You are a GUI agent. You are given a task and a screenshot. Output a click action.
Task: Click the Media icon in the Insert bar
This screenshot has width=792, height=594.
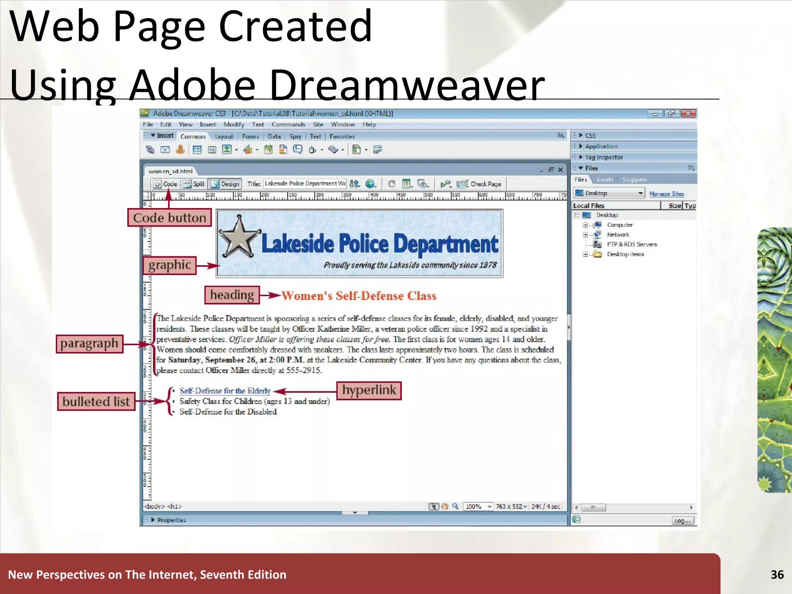[x=248, y=149]
